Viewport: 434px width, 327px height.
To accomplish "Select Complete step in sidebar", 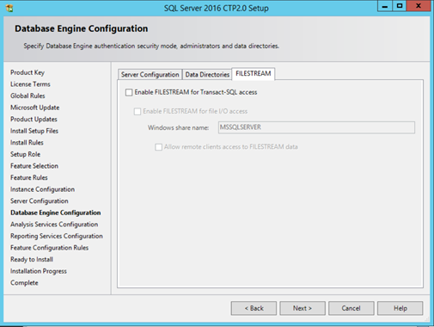I will pyautogui.click(x=24, y=283).
